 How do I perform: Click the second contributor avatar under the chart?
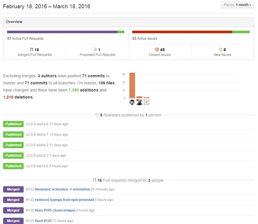pos(139,102)
